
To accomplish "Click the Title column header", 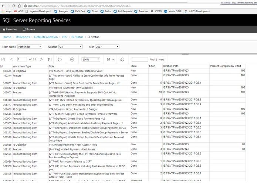I will [x=51, y=66].
